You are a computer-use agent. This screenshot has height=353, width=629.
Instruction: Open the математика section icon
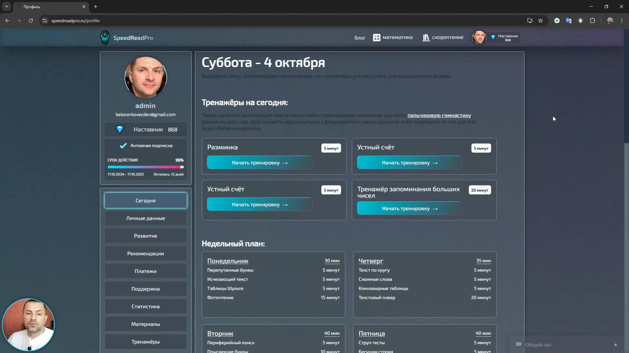(377, 38)
